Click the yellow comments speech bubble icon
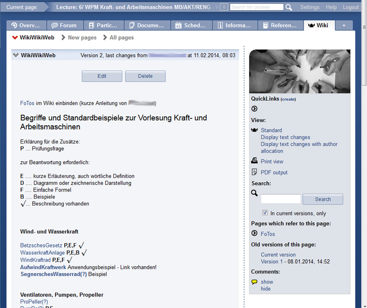Viewport: 367px width, 308px height. coord(255,281)
